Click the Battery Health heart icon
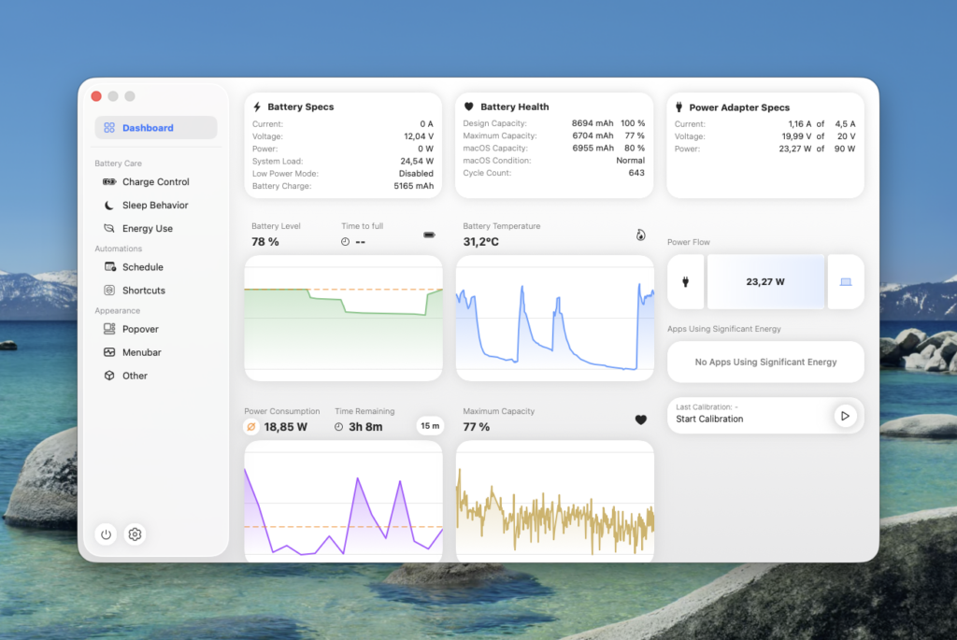The width and height of the screenshot is (957, 640). 469,107
